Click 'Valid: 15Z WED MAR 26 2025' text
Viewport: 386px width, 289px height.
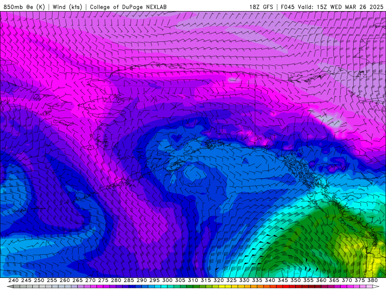(x=341, y=7)
